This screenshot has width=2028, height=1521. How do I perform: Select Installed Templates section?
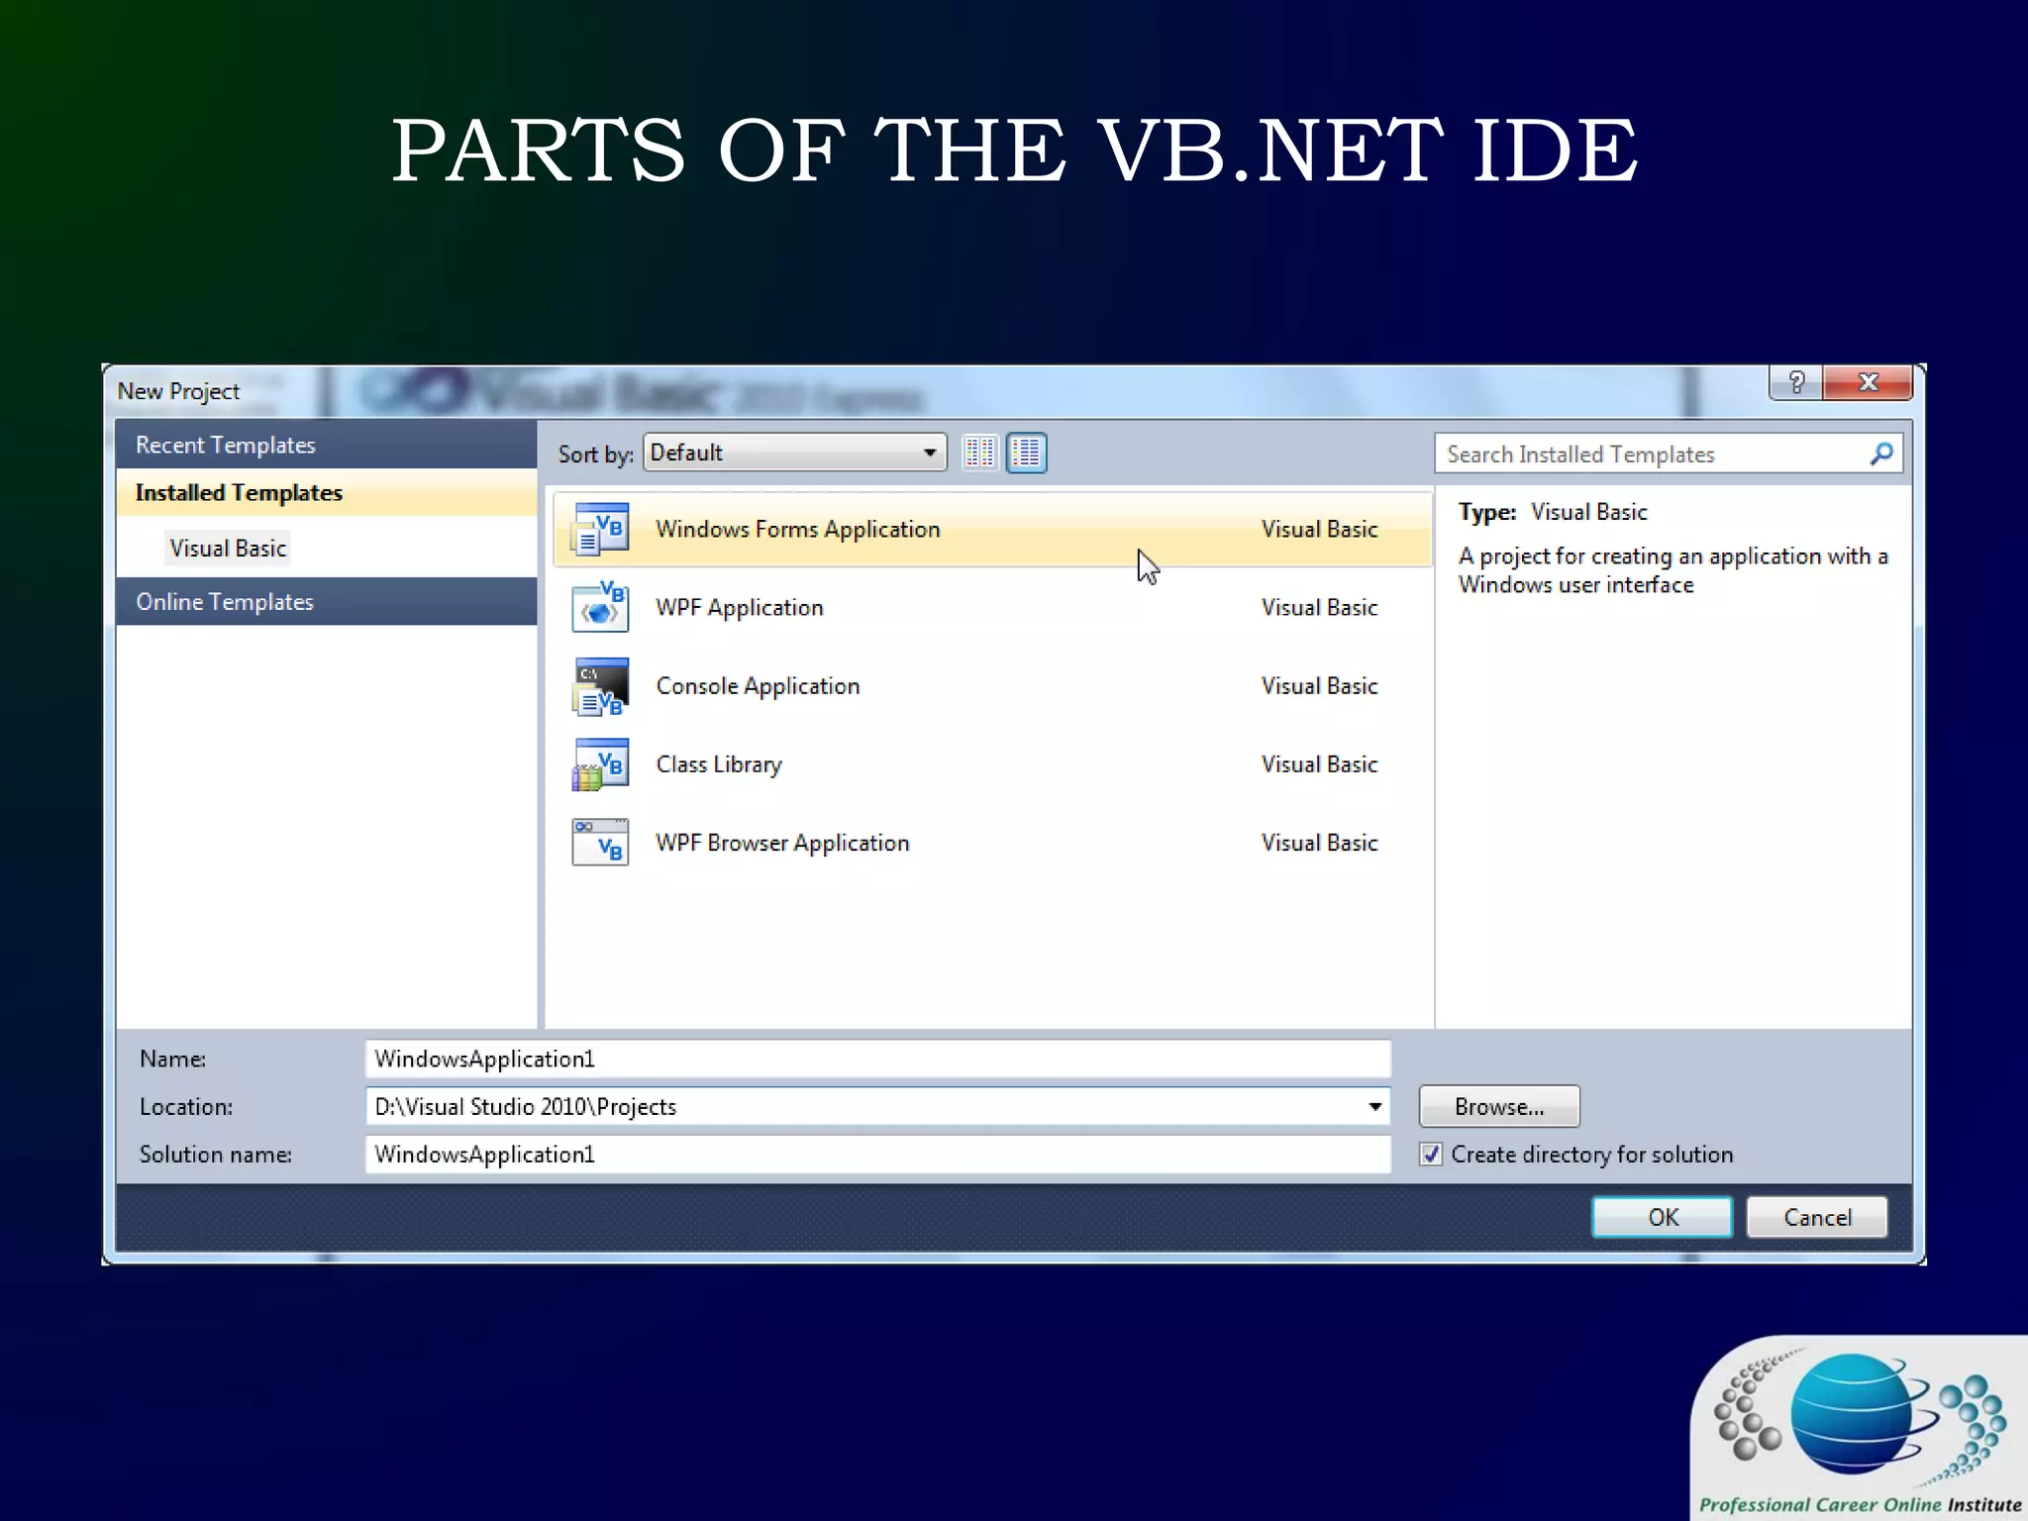pos(327,492)
